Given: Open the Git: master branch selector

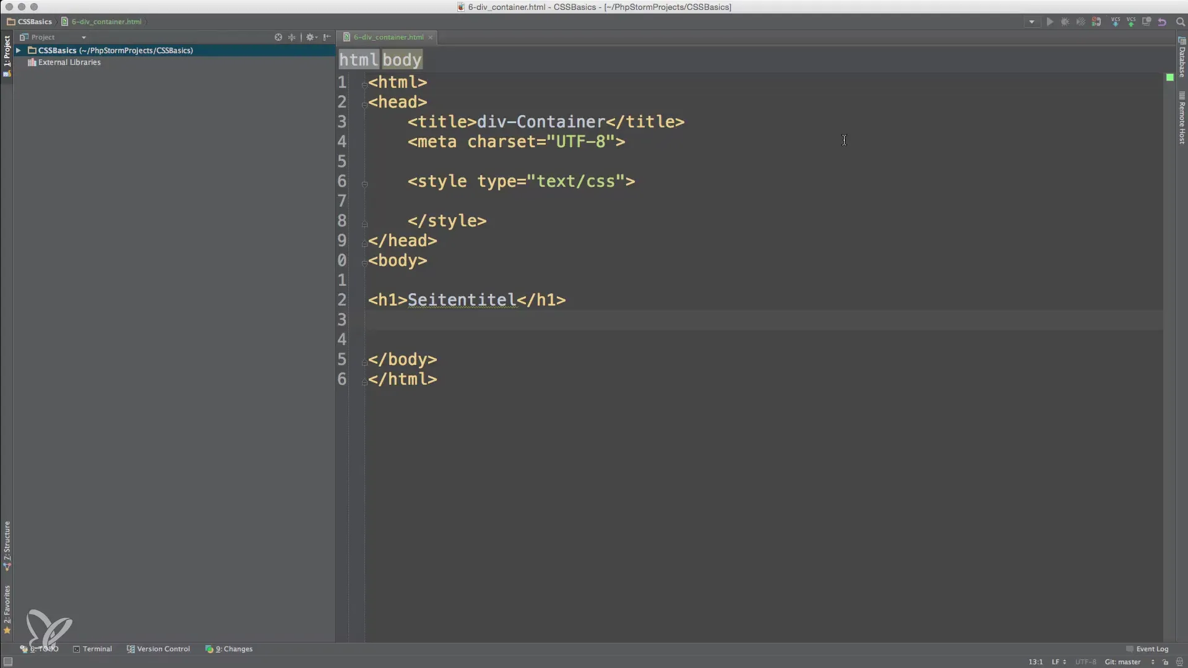Looking at the screenshot, I should click(x=1122, y=662).
